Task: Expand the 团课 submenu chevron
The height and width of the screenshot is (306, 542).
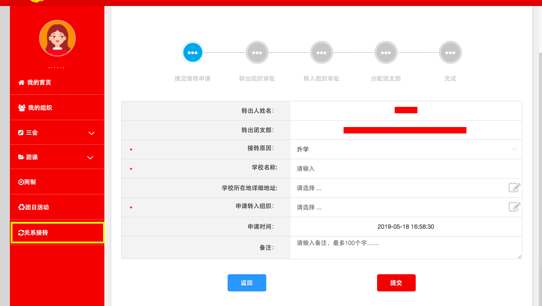Action: tap(90, 158)
